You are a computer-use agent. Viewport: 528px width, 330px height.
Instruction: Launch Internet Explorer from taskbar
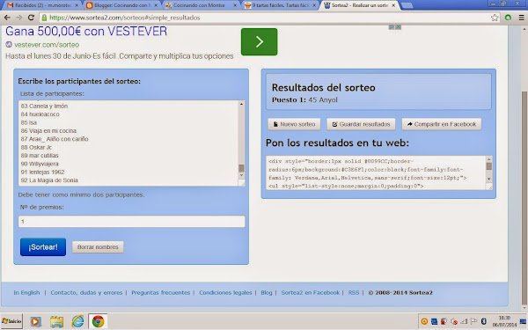click(x=77, y=321)
